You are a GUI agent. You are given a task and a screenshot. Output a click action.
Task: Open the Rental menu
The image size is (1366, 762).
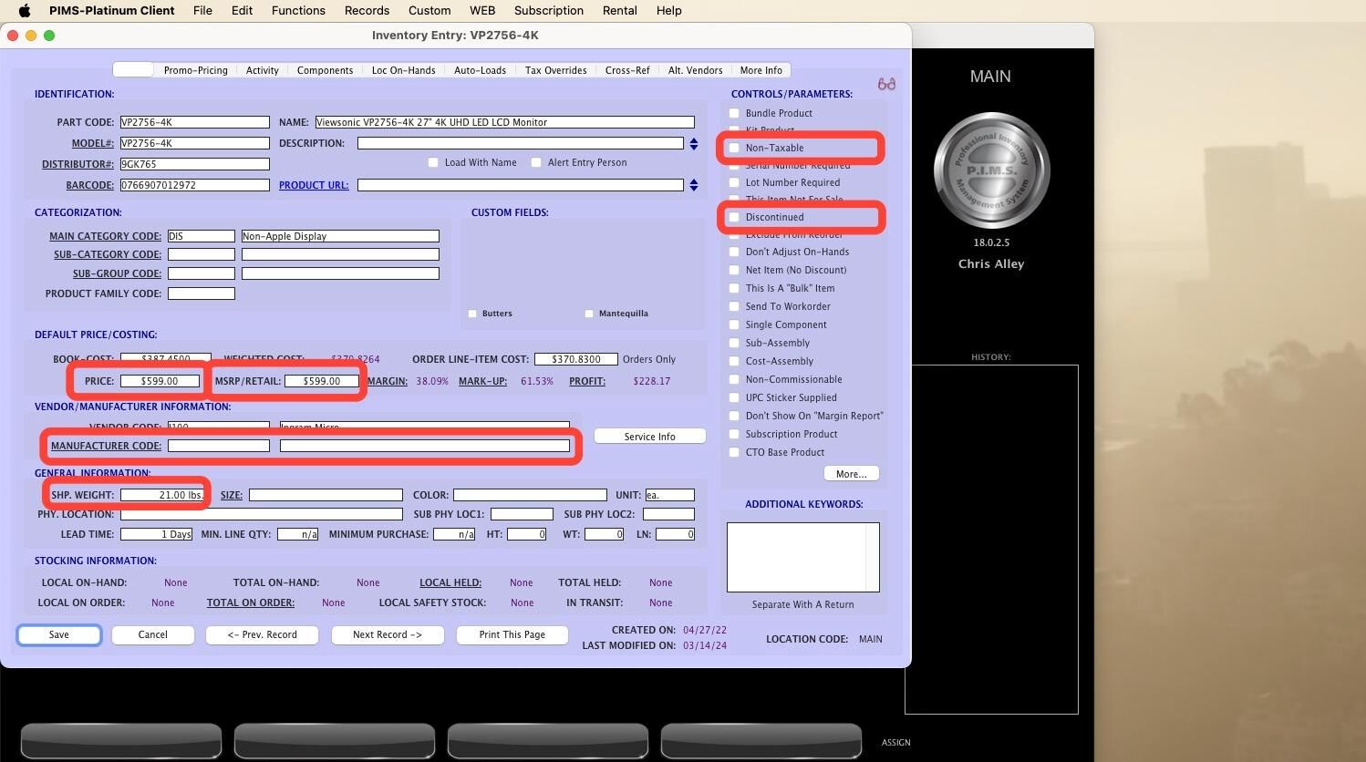(619, 11)
